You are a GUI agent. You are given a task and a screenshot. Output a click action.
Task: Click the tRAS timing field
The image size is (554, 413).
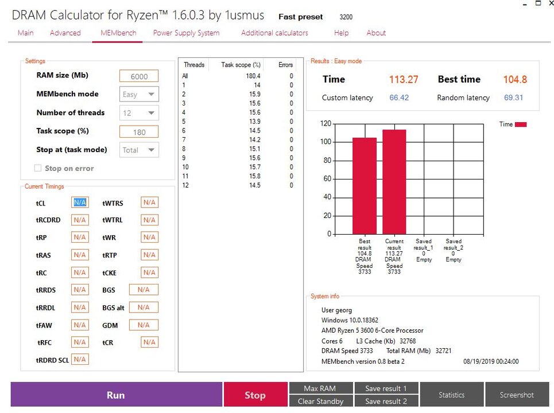[80, 255]
